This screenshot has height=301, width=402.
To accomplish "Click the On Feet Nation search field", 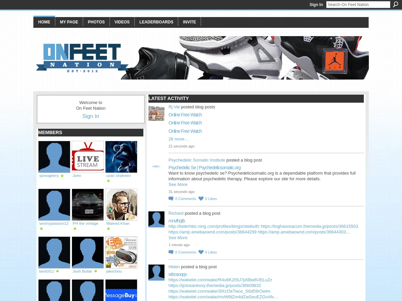I will click(x=358, y=4).
